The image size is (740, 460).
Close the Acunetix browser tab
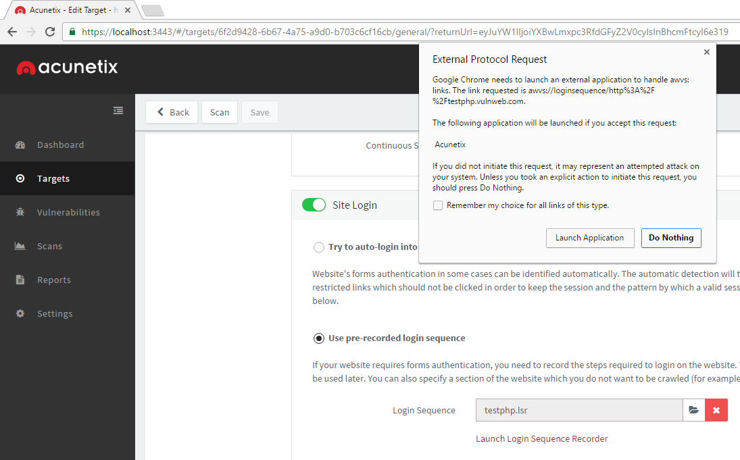click(x=128, y=10)
